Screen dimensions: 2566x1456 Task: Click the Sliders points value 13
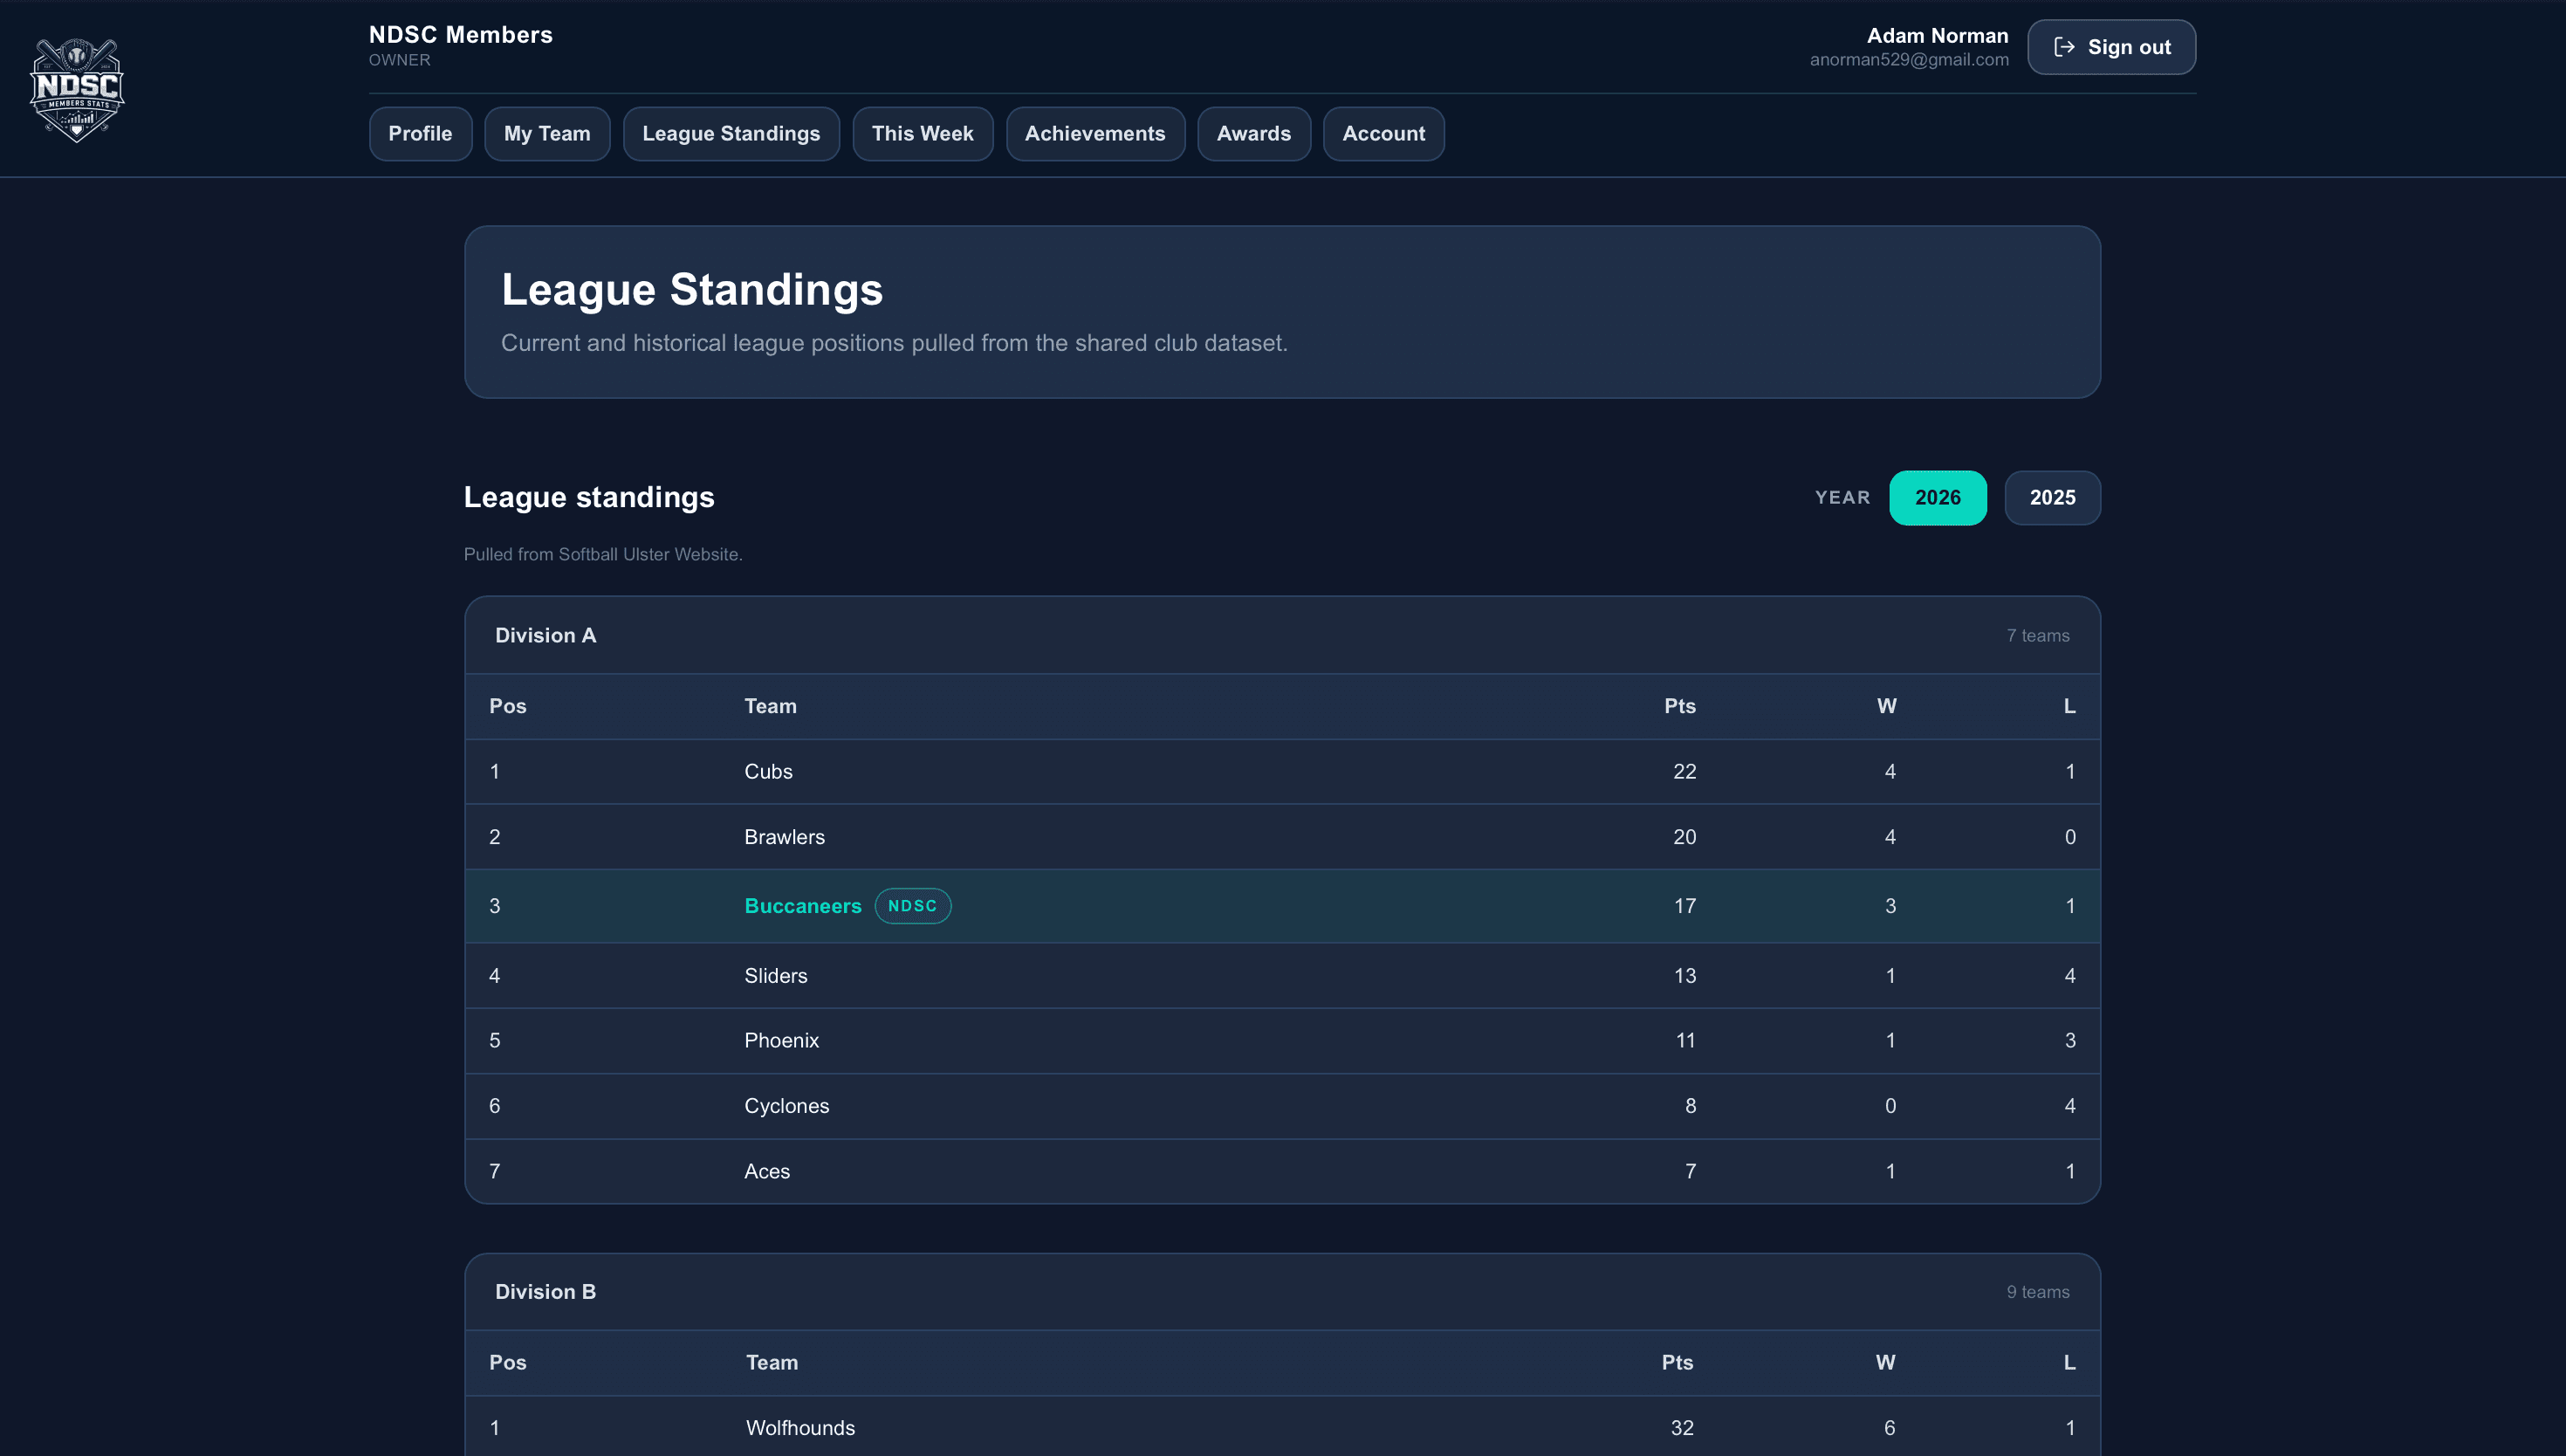(x=1684, y=975)
